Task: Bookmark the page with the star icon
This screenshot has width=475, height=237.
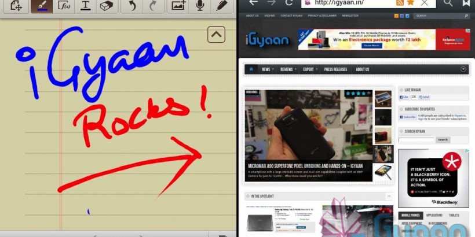Action: pos(410,3)
